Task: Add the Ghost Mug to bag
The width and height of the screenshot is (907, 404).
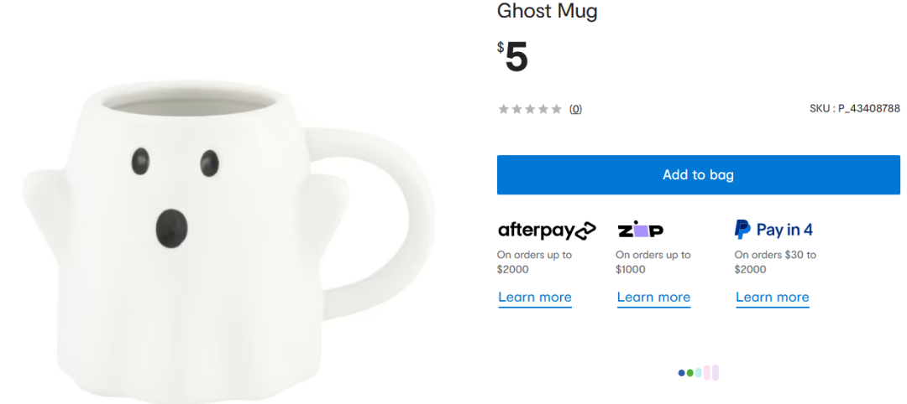Action: point(698,175)
